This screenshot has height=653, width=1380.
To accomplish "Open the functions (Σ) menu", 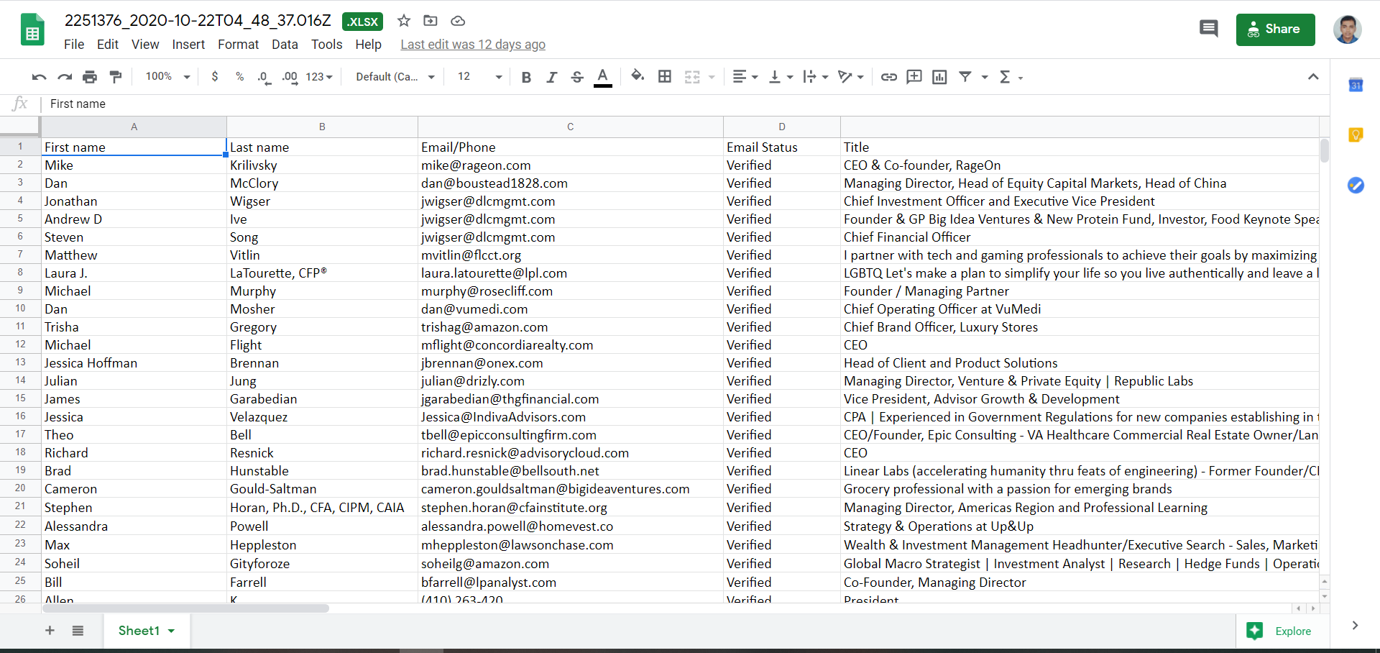I will 1007,76.
